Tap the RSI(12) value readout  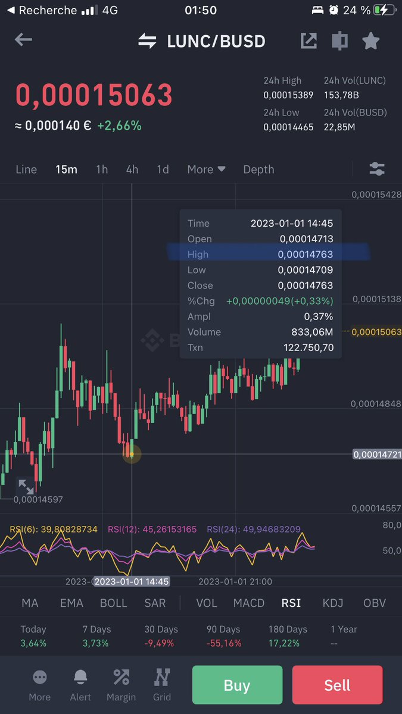pos(152,529)
